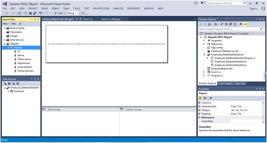Expand References node in Solution Explorer
Viewport: 267px width, 143px height.
[x=204, y=44]
